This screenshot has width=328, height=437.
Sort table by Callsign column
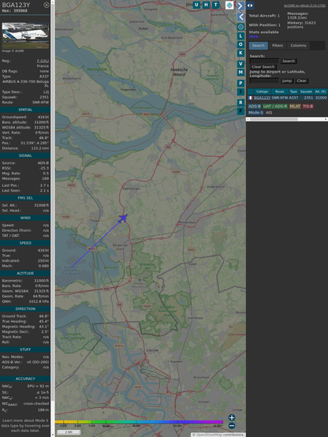[x=262, y=92]
